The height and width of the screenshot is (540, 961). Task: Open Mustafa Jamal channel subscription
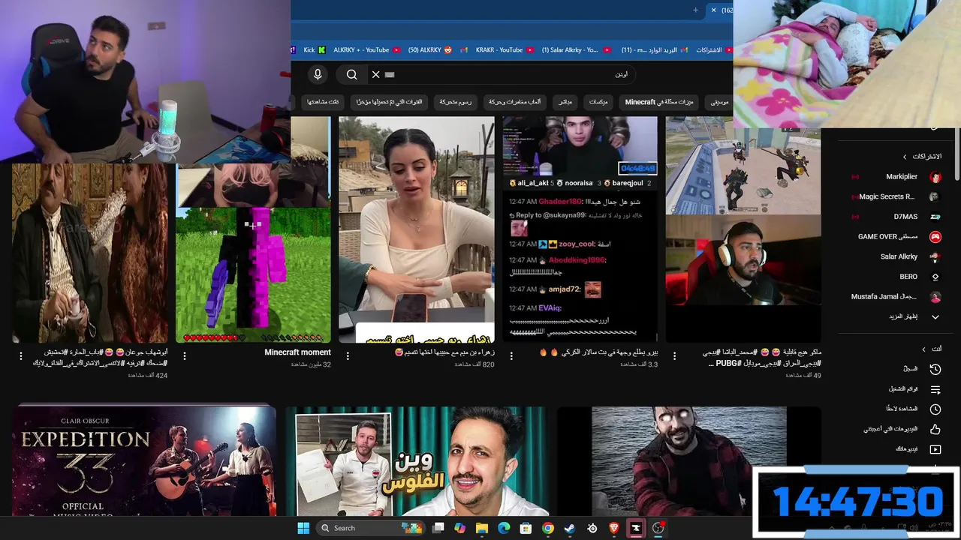tap(897, 297)
